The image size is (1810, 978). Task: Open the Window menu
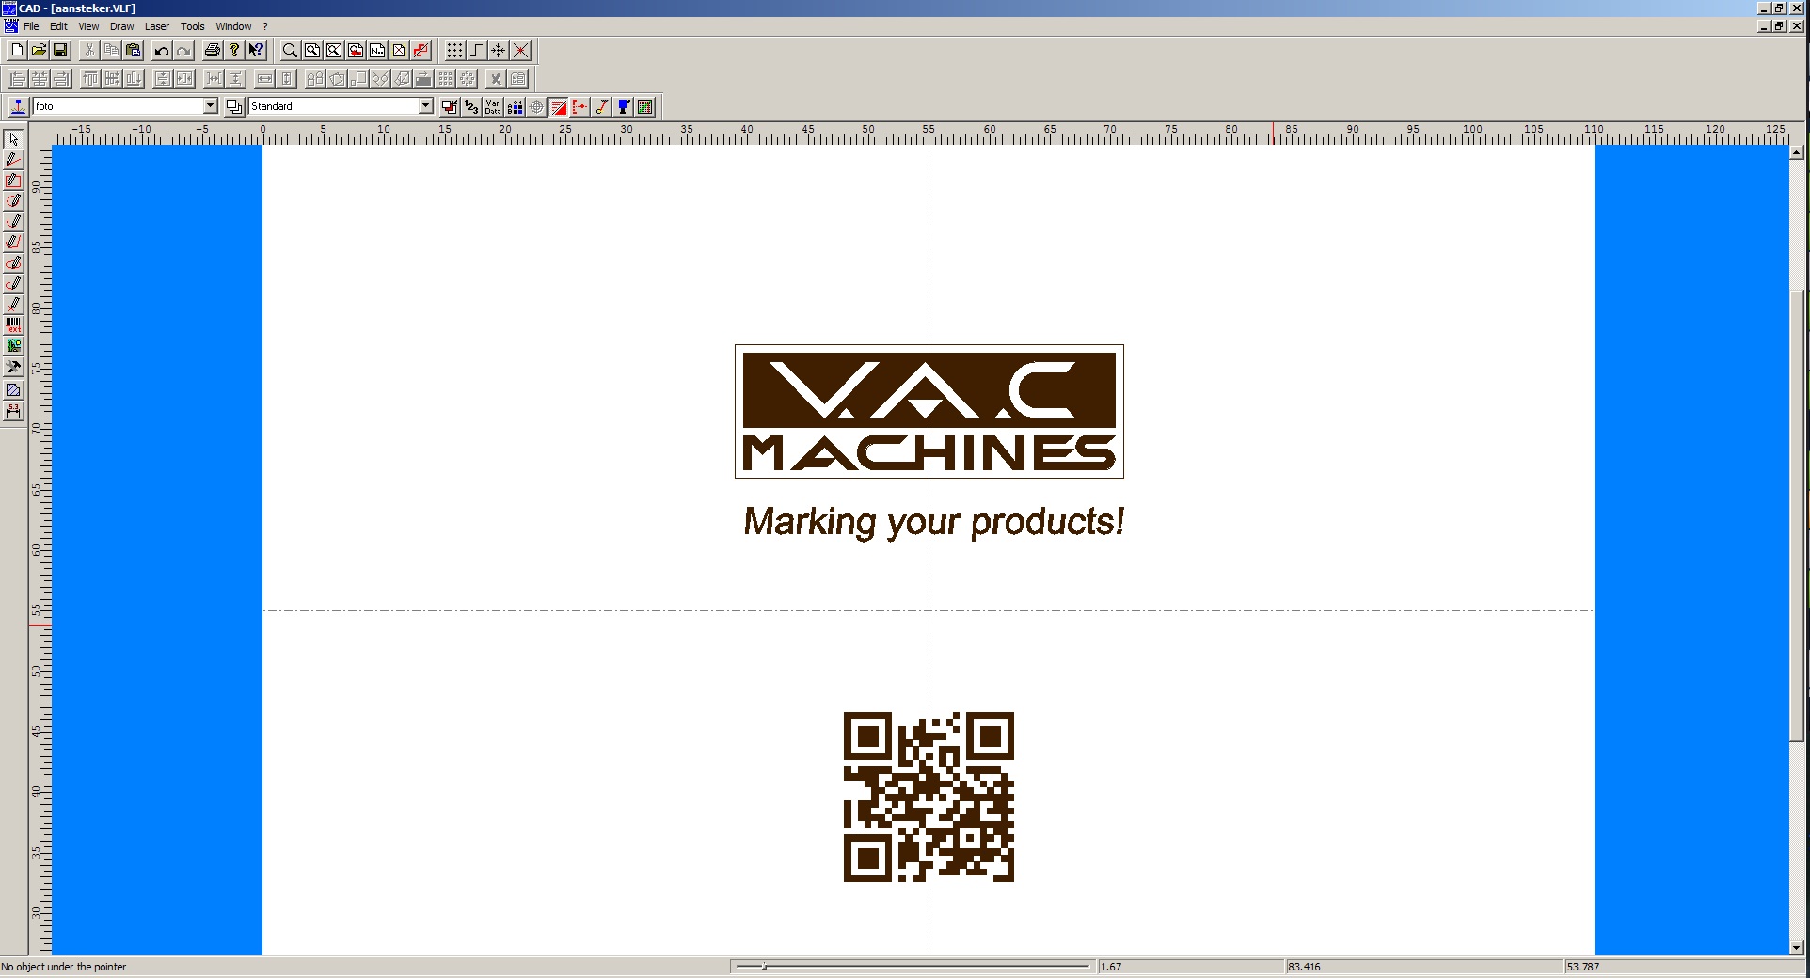233,26
